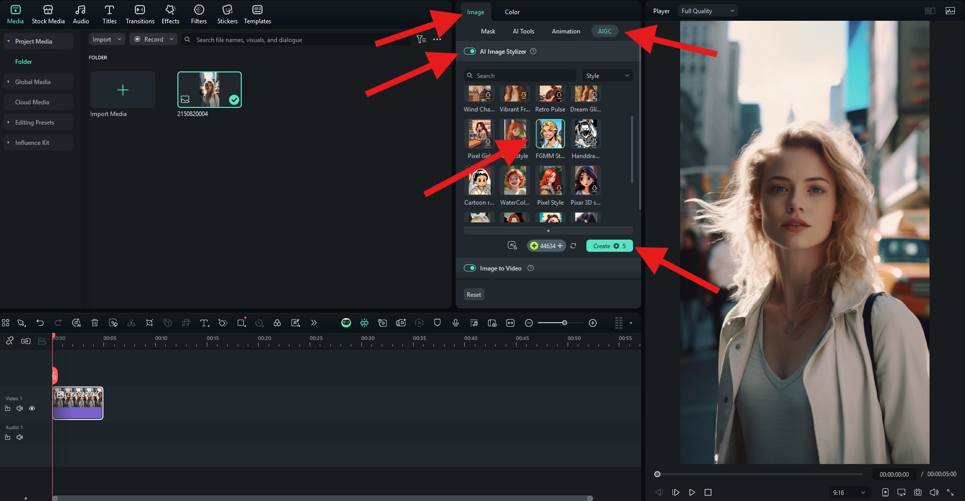
Task: Toggle the snapping icon beside link icon
Action: click(x=26, y=341)
